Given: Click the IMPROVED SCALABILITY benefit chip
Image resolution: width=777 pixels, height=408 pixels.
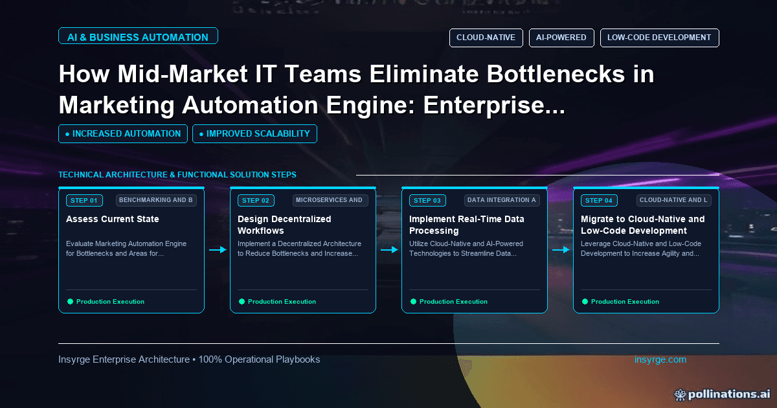Looking at the screenshot, I should 254,133.
